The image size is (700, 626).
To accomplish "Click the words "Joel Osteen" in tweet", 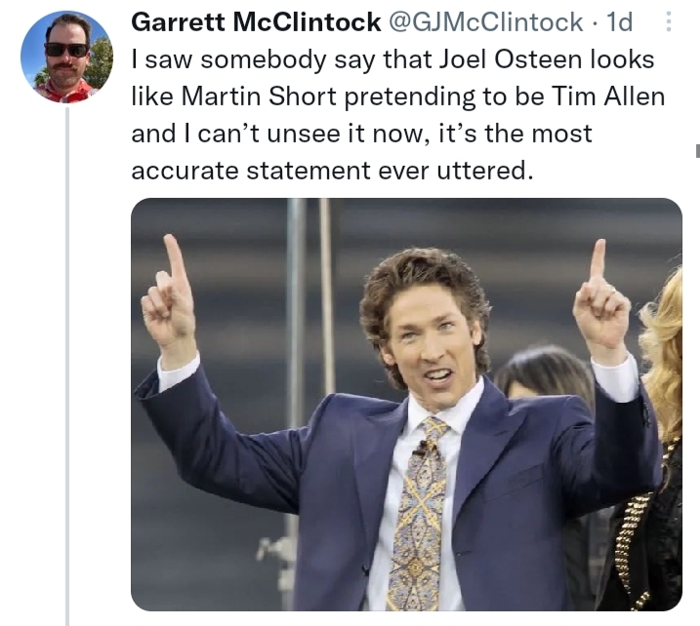I will 519,59.
